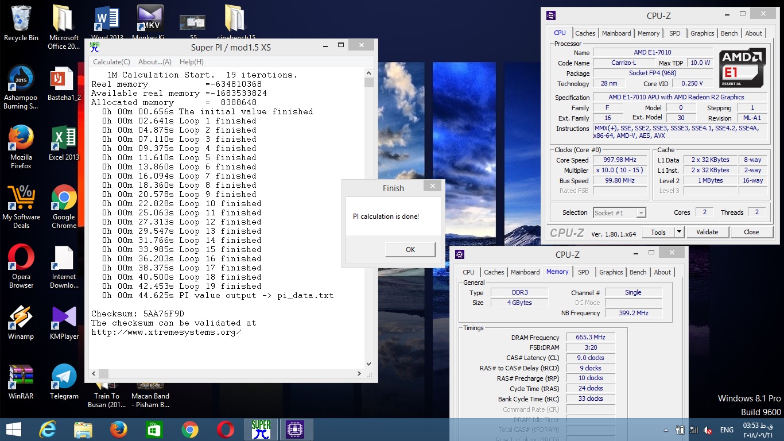Click the Super PI horizontal scrollbar left arrow
The height and width of the screenshot is (441, 784).
(94, 373)
